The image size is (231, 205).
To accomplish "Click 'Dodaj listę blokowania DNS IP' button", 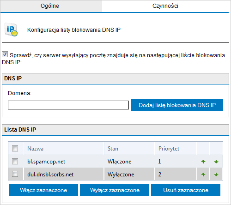I will (177, 105).
